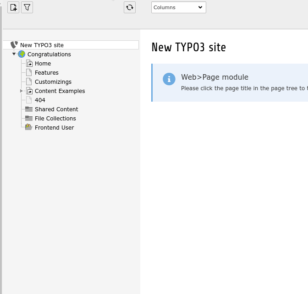
Task: Click the Shared Content folder icon
Action: pos(29,109)
